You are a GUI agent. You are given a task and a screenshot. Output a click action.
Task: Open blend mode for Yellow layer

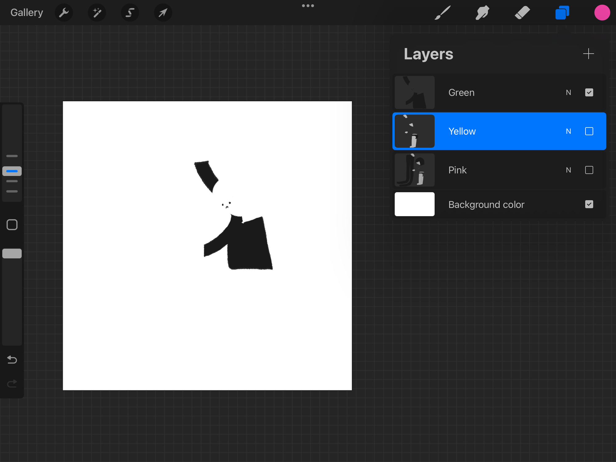(x=568, y=131)
